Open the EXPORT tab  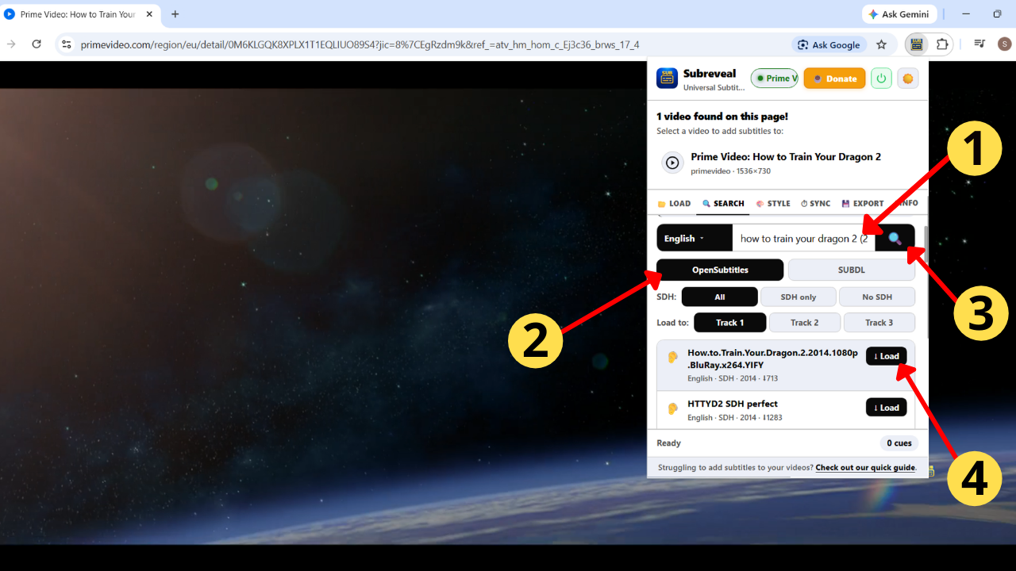pyautogui.click(x=863, y=204)
